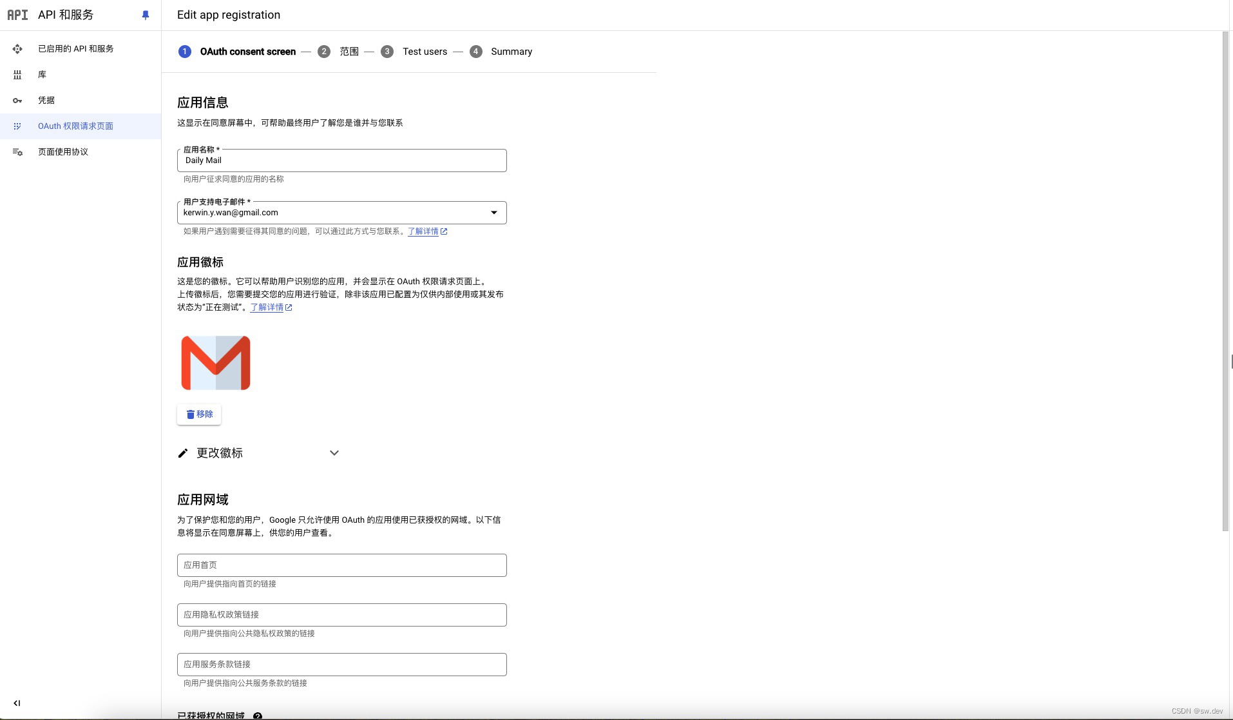Click the step 4 circle next to Summary

476,52
